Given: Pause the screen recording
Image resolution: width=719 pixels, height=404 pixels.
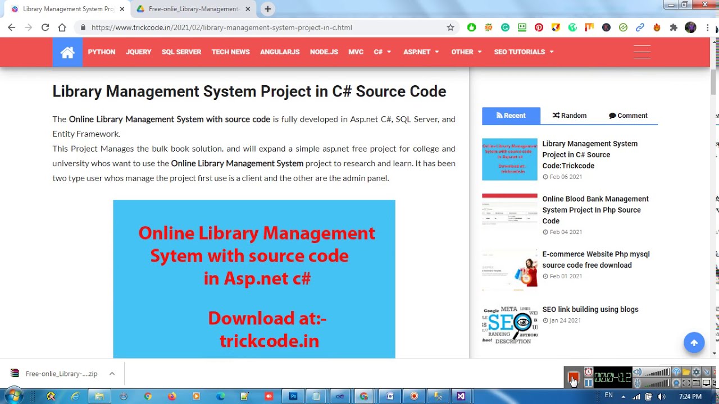Looking at the screenshot, I should [588, 383].
